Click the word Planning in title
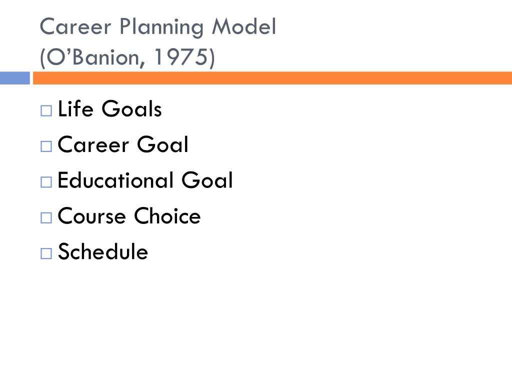512x384 pixels. click(161, 27)
